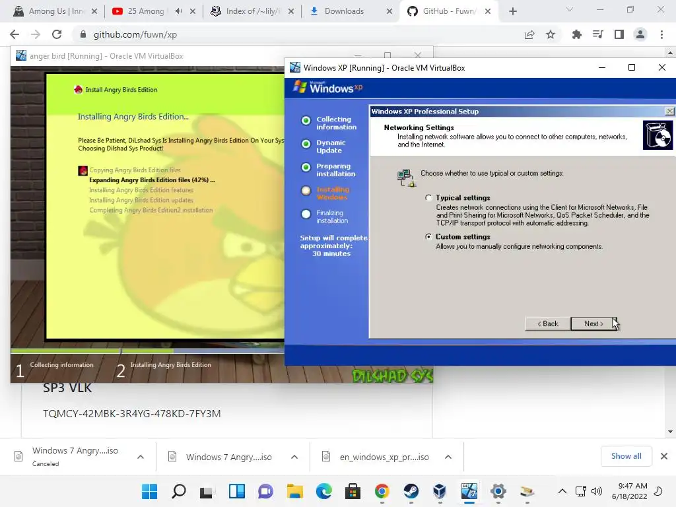The width and height of the screenshot is (676, 507).
Task: Open Task View on the taskbar
Action: [207, 491]
